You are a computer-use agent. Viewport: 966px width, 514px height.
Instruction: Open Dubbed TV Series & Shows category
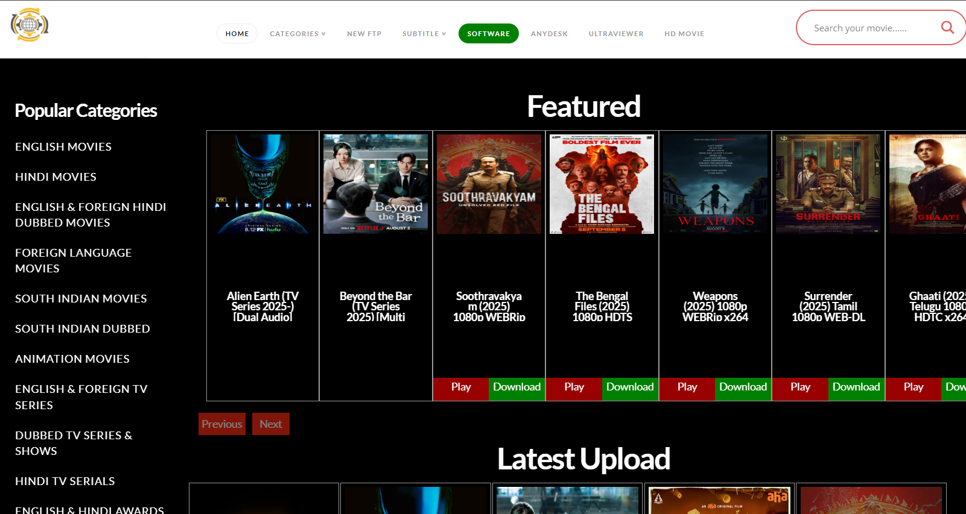[74, 443]
